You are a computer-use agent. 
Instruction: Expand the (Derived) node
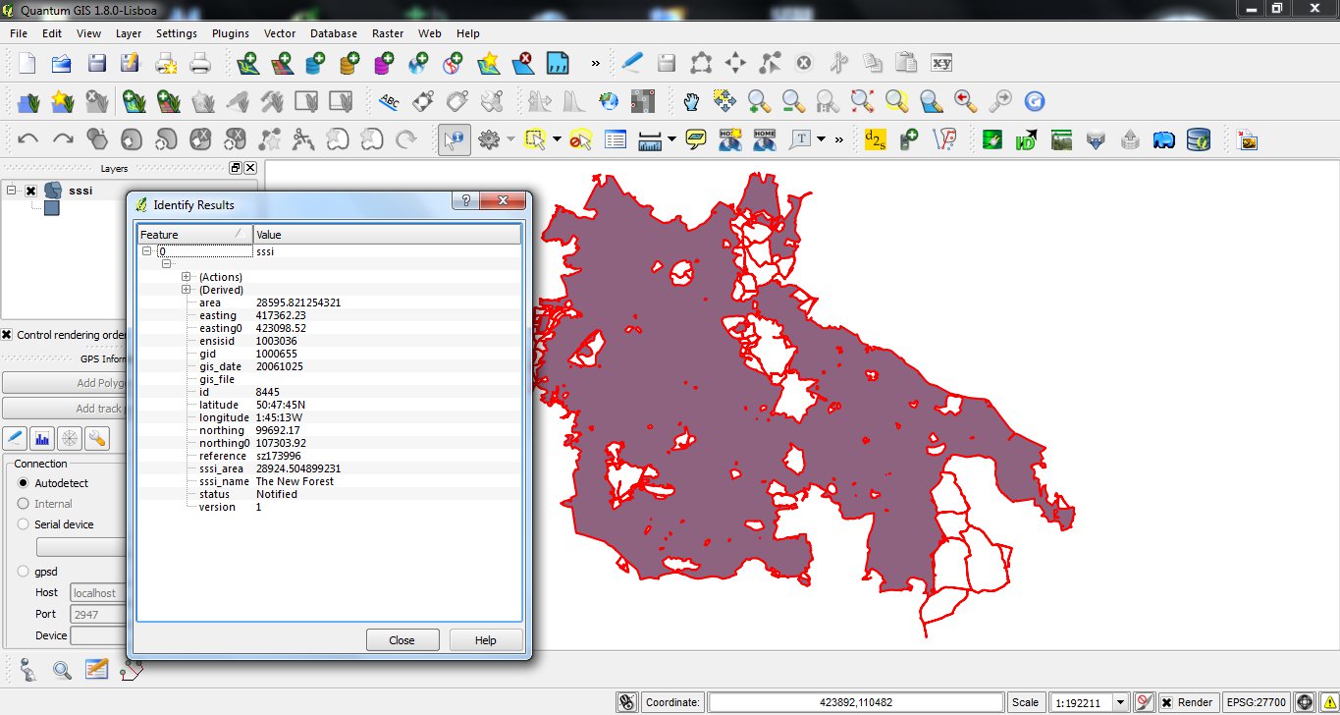(x=186, y=290)
